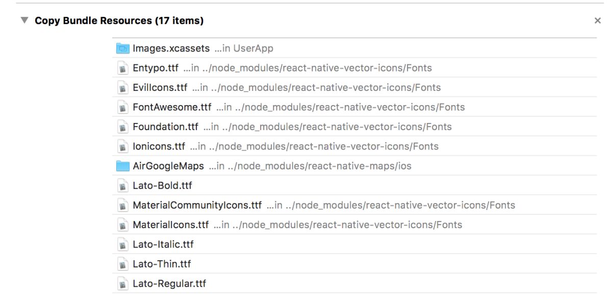This screenshot has height=295, width=612.
Task: Click the Images.xcassets file name
Action: [x=171, y=48]
